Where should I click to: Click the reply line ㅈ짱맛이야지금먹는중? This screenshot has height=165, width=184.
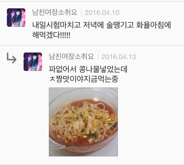84,79
